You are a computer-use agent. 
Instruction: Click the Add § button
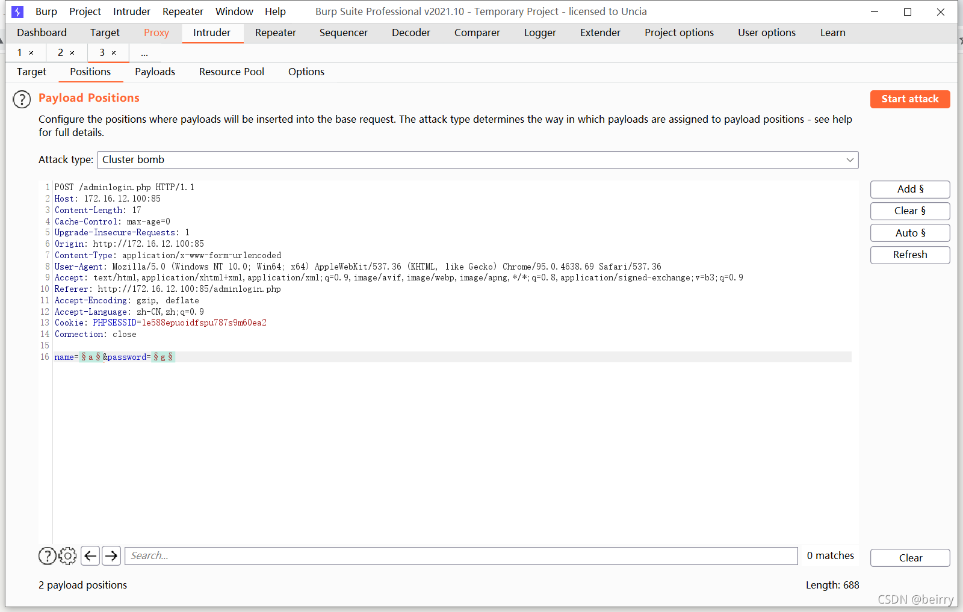point(910,190)
